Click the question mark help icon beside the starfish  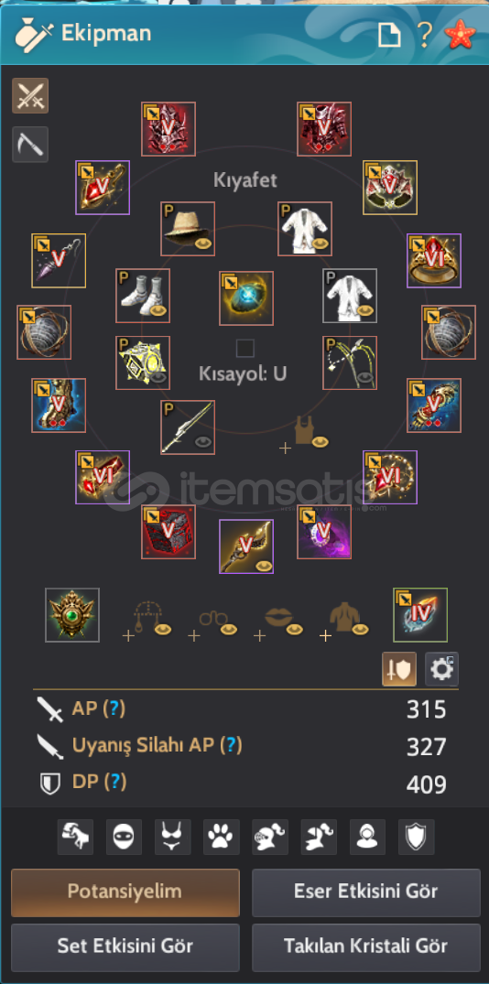coord(425,35)
